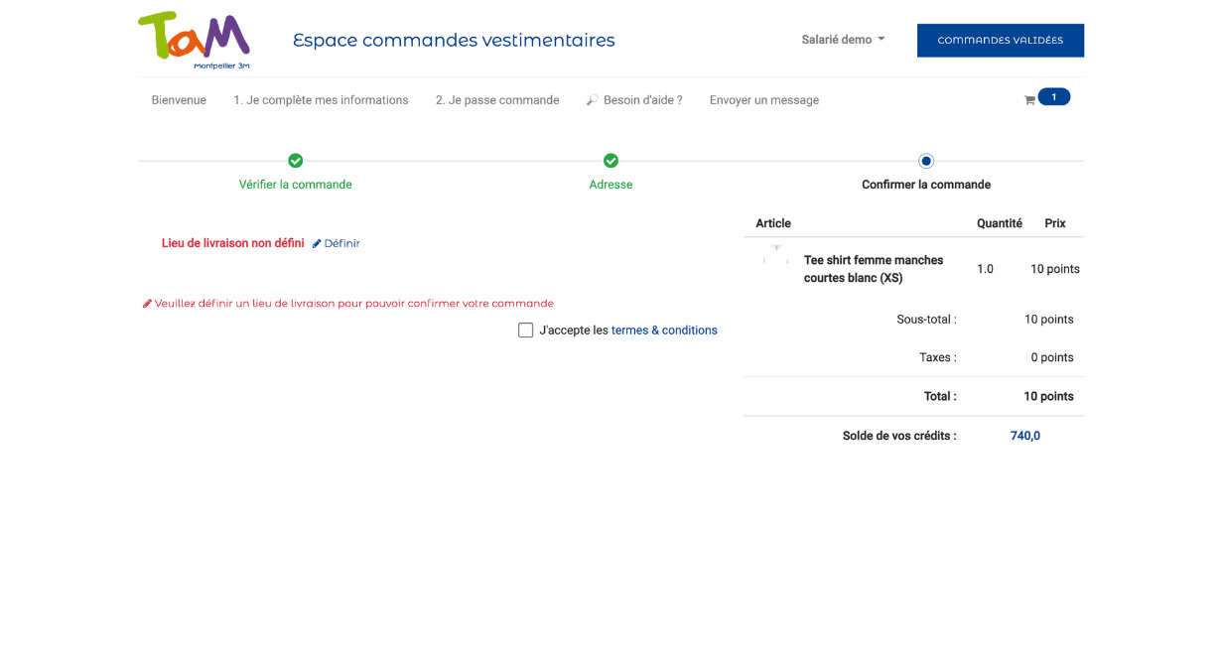Return to the Adresse step label
Image resolution: width=1222 pixels, height=663 pixels.
tap(611, 185)
